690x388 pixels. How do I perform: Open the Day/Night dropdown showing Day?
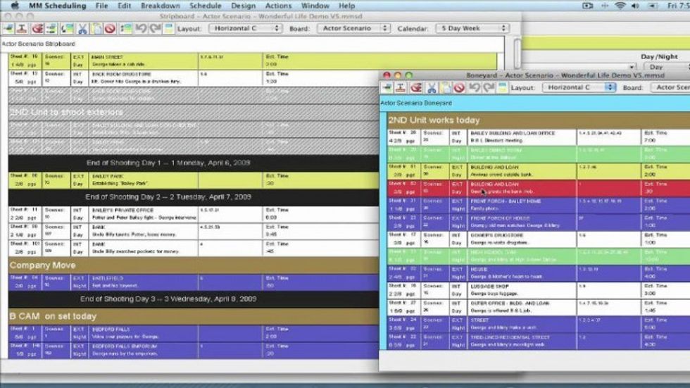tap(667, 67)
